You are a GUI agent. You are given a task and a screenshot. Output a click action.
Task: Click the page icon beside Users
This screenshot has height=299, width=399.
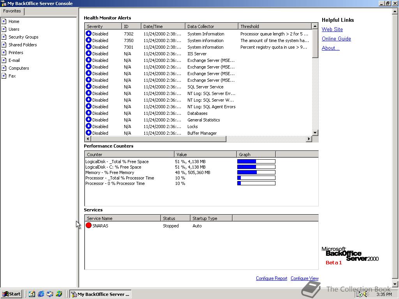pyautogui.click(x=4, y=29)
